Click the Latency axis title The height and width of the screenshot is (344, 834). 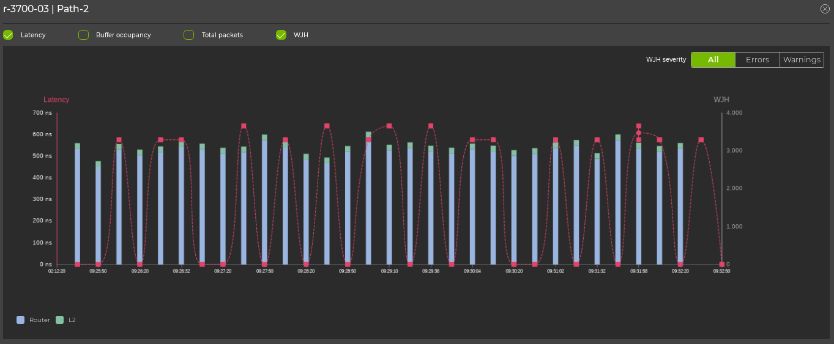coord(56,100)
